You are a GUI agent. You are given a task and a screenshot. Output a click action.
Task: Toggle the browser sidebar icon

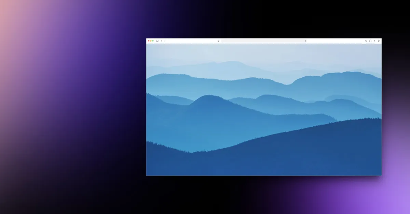(157, 41)
